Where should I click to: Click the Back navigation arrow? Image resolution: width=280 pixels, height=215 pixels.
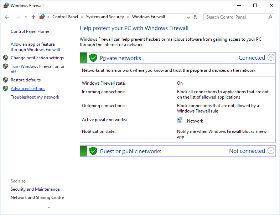[x=7, y=17]
